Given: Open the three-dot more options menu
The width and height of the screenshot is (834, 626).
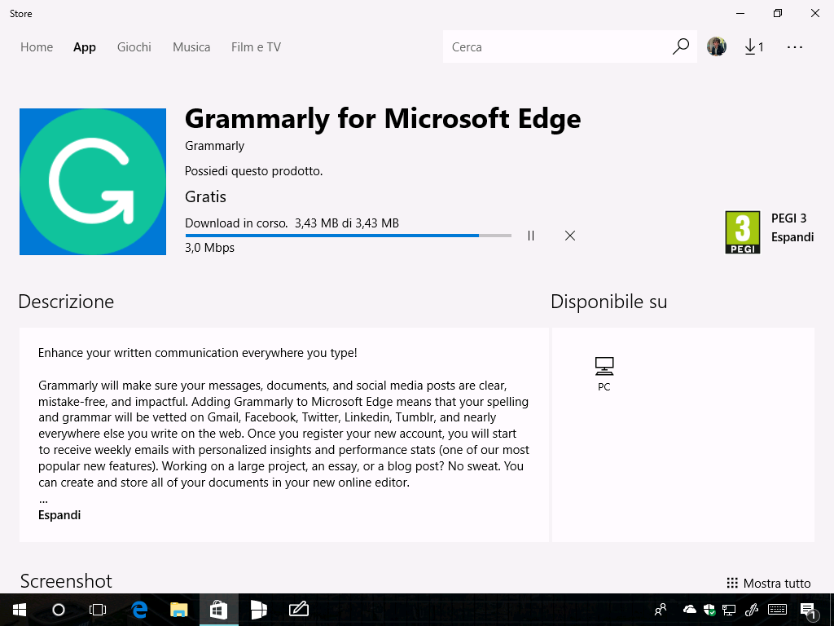Looking at the screenshot, I should (795, 46).
